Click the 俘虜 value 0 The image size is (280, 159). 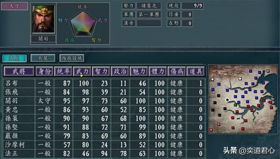[x=187, y=14]
